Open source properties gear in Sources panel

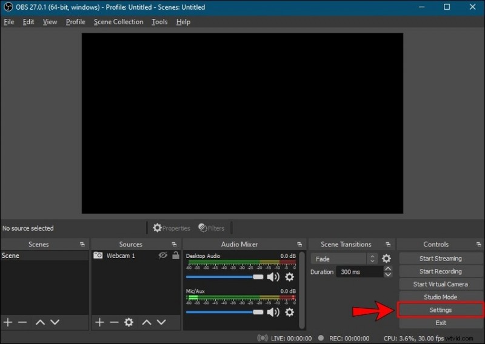129,322
